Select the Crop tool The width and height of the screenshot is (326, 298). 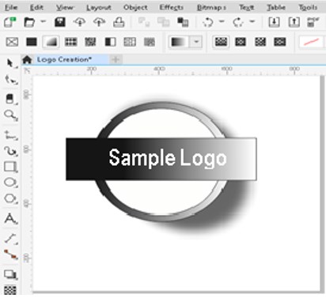(11, 99)
